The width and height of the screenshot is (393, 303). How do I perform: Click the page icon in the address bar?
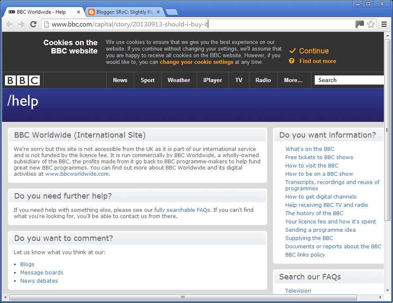(x=46, y=24)
